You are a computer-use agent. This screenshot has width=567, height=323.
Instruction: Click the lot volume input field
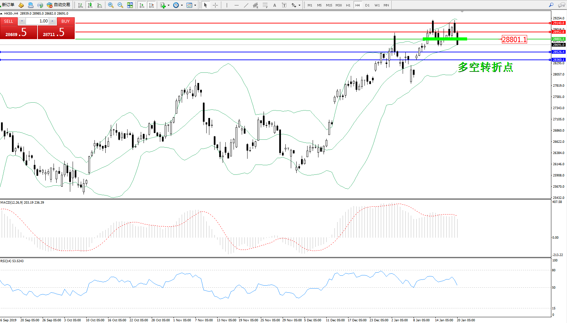point(38,21)
